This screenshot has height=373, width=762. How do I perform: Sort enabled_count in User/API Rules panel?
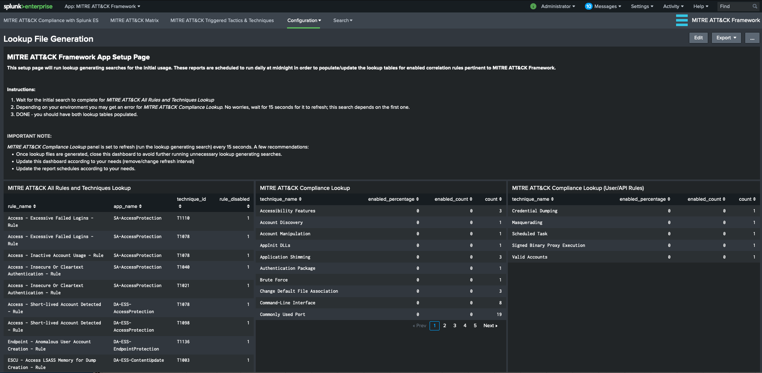(x=707, y=199)
